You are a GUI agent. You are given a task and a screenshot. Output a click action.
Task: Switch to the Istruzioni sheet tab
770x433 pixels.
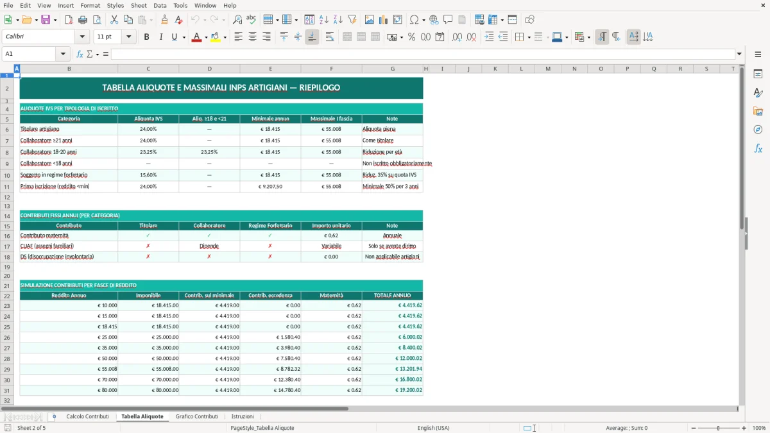(243, 416)
